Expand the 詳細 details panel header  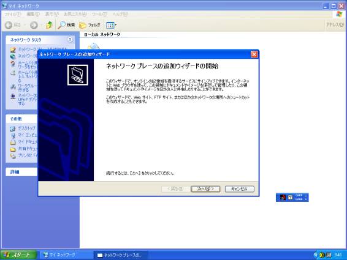pos(21,172)
